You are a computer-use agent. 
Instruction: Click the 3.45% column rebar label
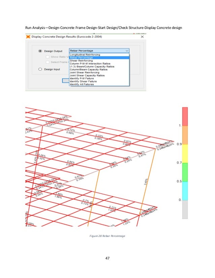[146, 182]
